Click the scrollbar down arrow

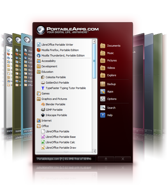(x=94, y=151)
